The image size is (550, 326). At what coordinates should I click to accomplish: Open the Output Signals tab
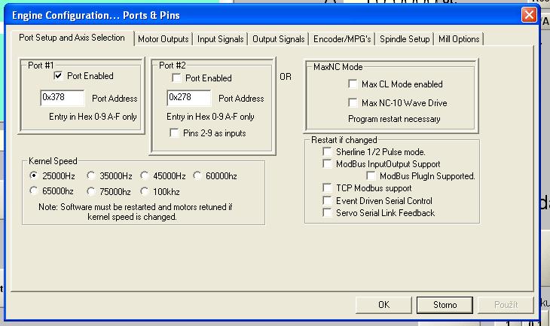pyautogui.click(x=278, y=39)
